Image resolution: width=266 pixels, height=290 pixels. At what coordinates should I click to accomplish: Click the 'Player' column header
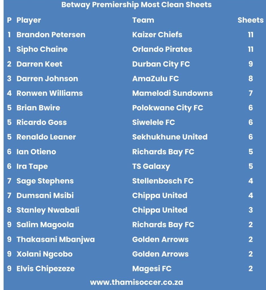[29, 20]
